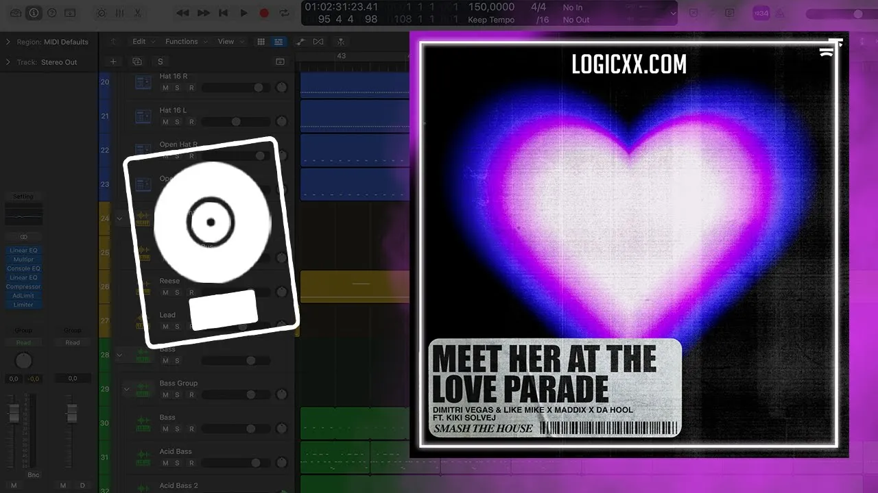Mute the Hat 16 R track
878x493 pixels.
165,88
